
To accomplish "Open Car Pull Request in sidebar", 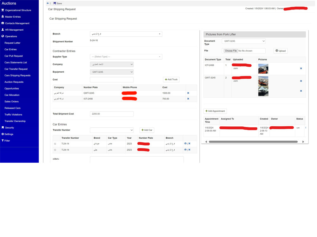I will tap(14, 56).
